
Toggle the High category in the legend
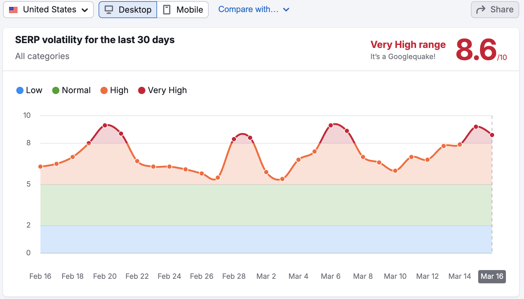pos(114,90)
